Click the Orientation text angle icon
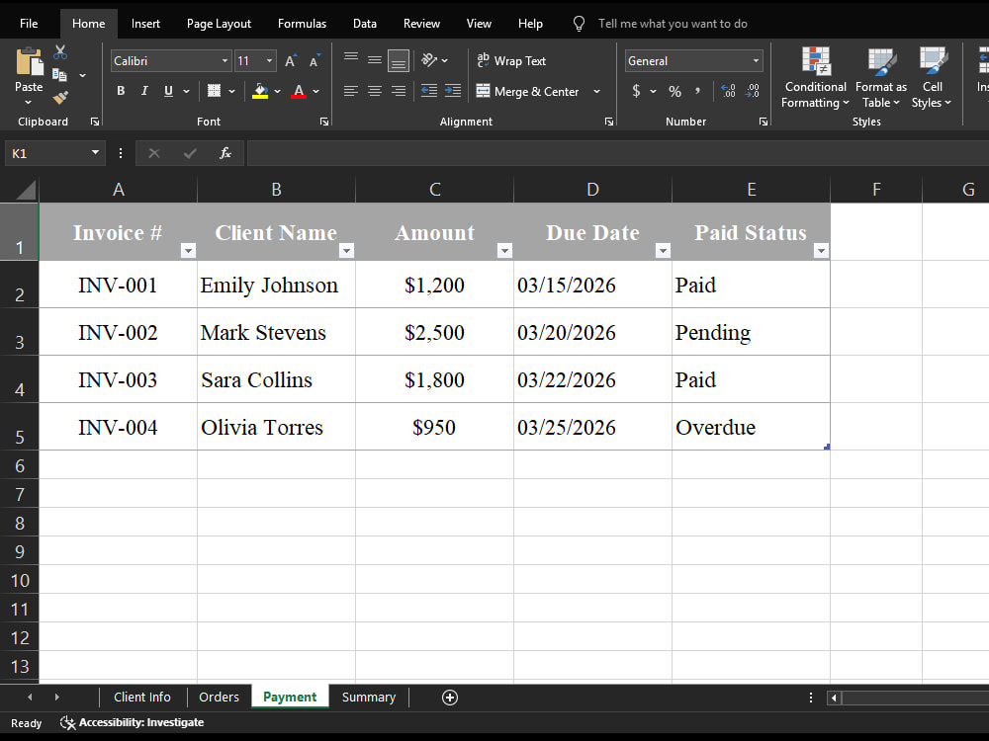Screen dimensions: 989x741 click(x=429, y=60)
